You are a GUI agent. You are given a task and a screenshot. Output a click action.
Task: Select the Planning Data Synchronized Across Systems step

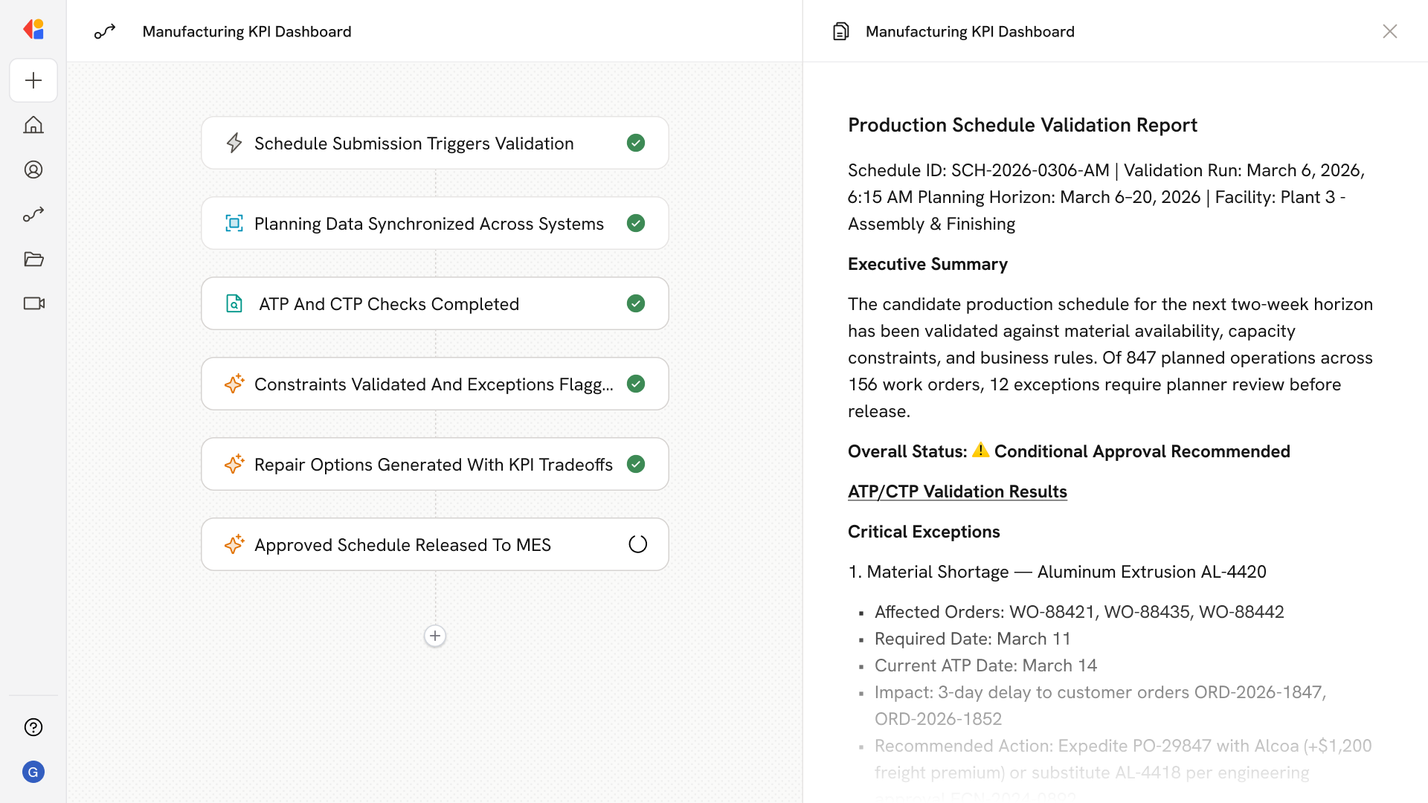tap(428, 223)
